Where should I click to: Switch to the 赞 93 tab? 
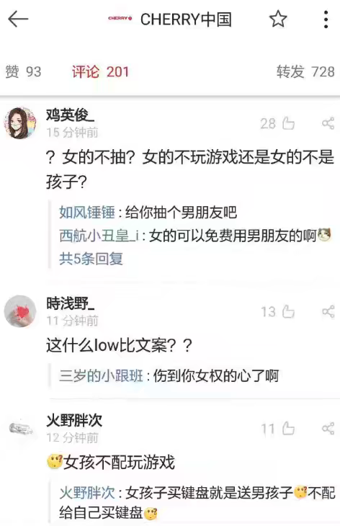point(23,71)
